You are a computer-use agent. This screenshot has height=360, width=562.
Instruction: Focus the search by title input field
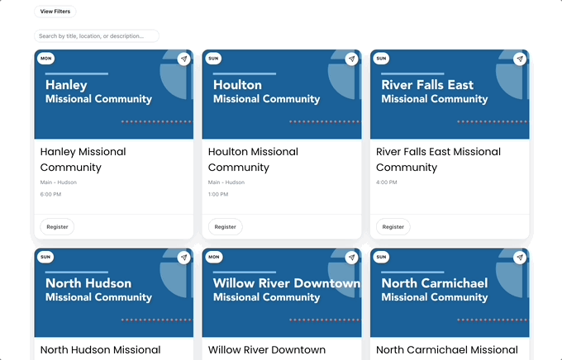coord(96,36)
